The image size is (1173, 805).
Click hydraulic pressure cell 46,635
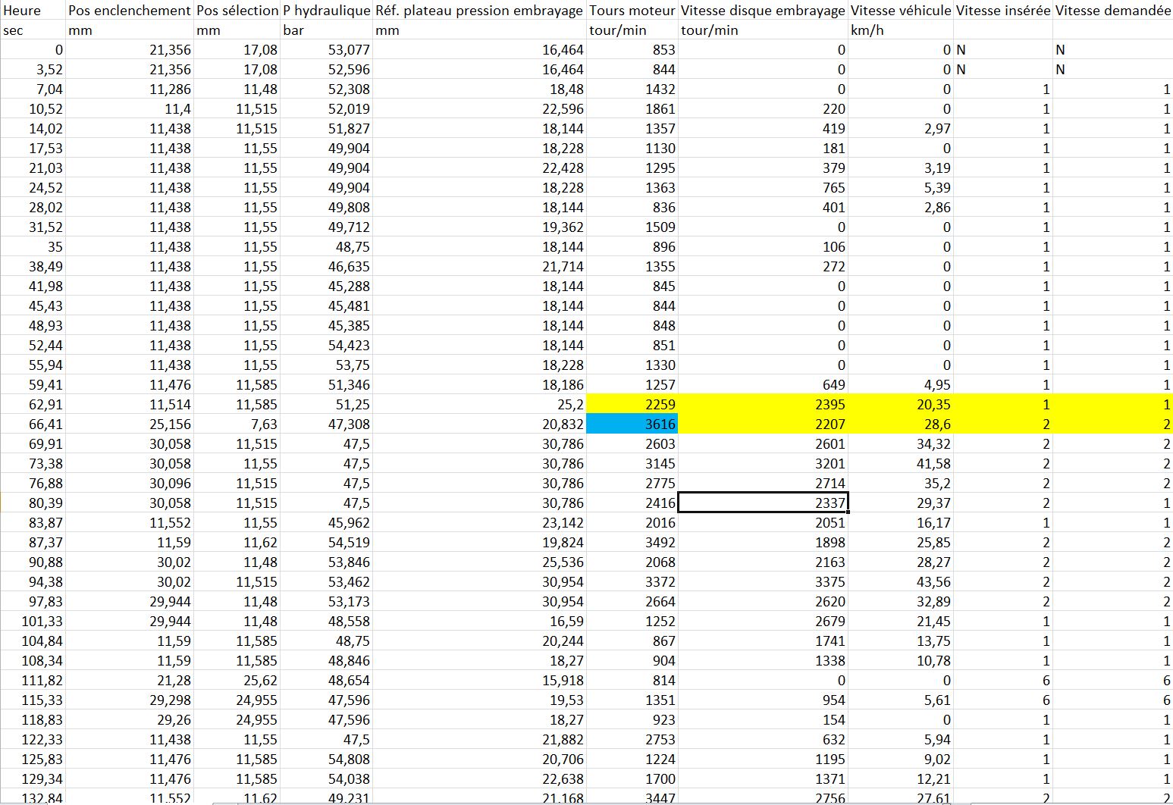click(x=327, y=266)
